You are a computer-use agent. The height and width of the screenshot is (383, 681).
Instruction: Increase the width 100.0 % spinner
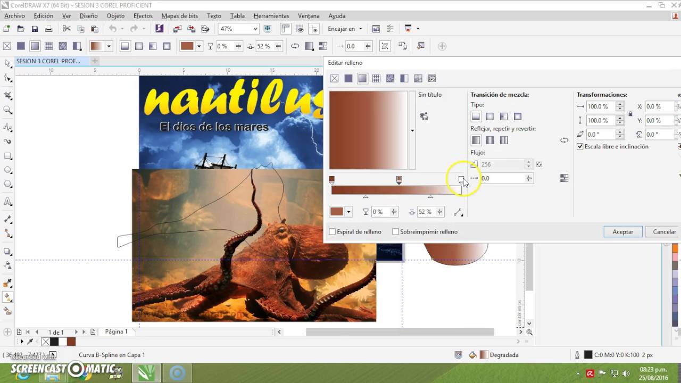click(x=620, y=104)
